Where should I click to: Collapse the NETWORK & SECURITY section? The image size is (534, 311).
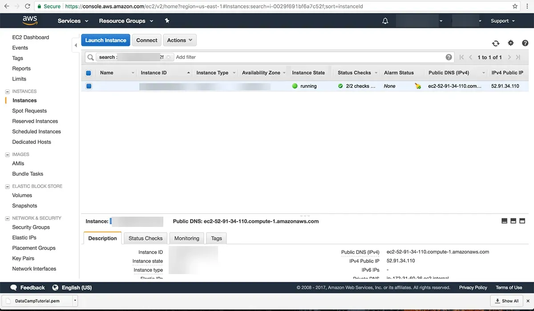(x=8, y=218)
